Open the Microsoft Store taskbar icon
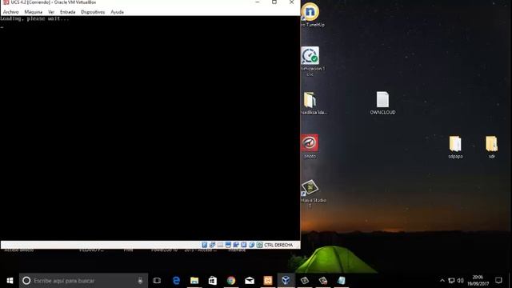The image size is (512, 288). pos(213,281)
